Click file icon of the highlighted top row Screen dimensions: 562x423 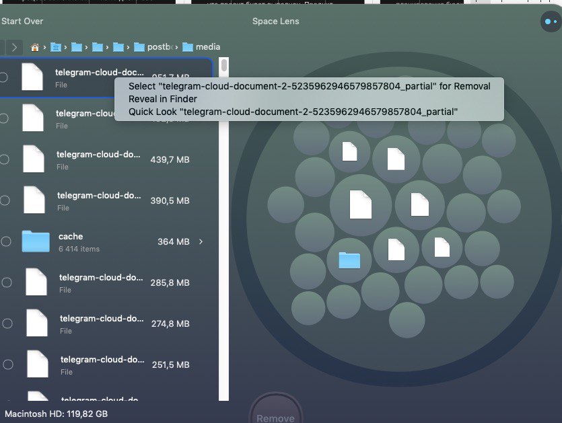(x=32, y=77)
